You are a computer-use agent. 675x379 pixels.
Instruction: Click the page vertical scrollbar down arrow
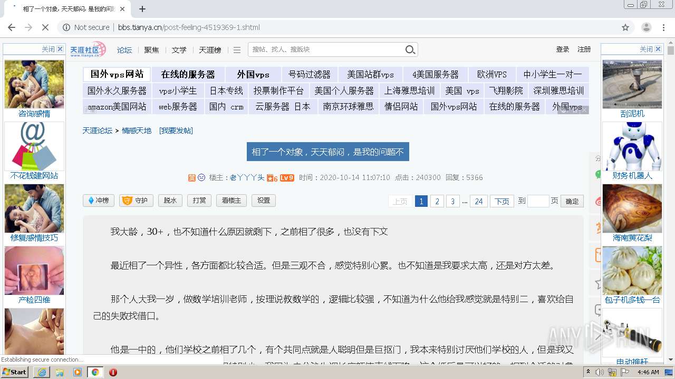(x=671, y=361)
